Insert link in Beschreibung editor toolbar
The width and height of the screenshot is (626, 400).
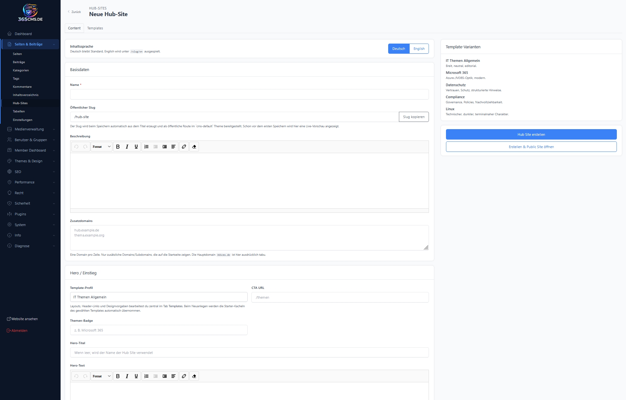(184, 147)
